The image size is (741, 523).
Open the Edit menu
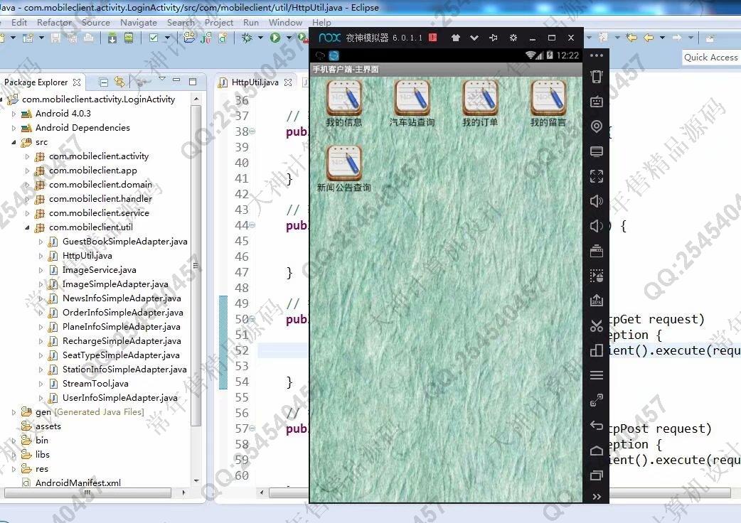coord(19,23)
